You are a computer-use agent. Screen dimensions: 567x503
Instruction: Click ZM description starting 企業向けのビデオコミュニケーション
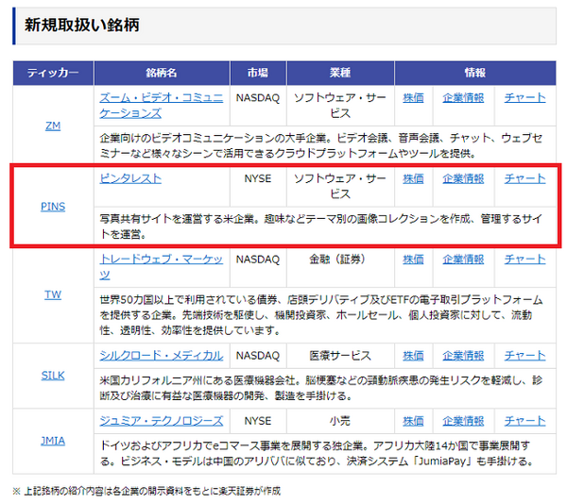coord(321,145)
